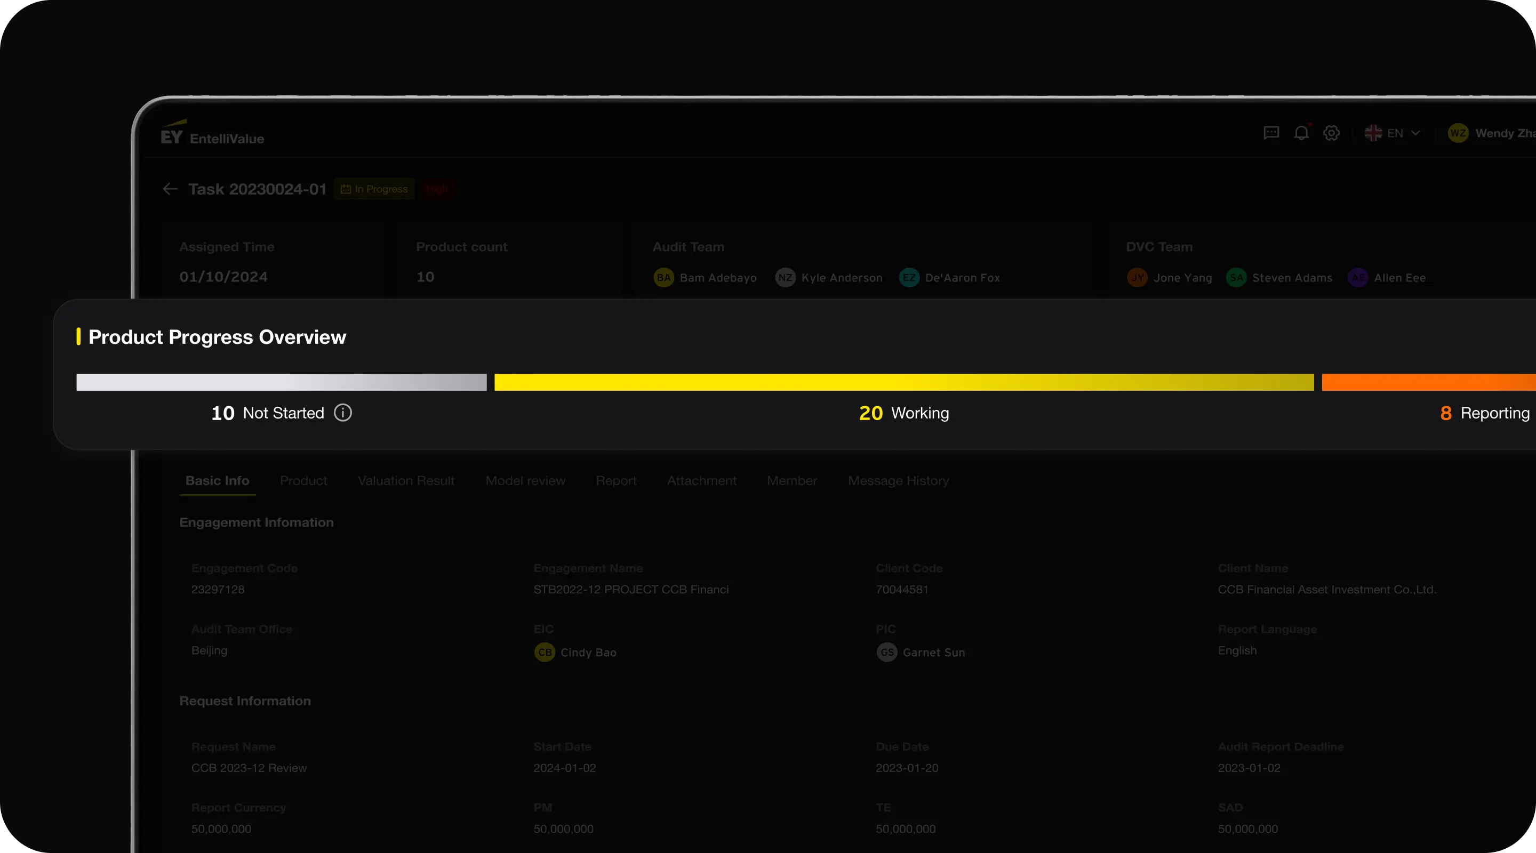Click the Engagement Infomation section heading

point(257,522)
